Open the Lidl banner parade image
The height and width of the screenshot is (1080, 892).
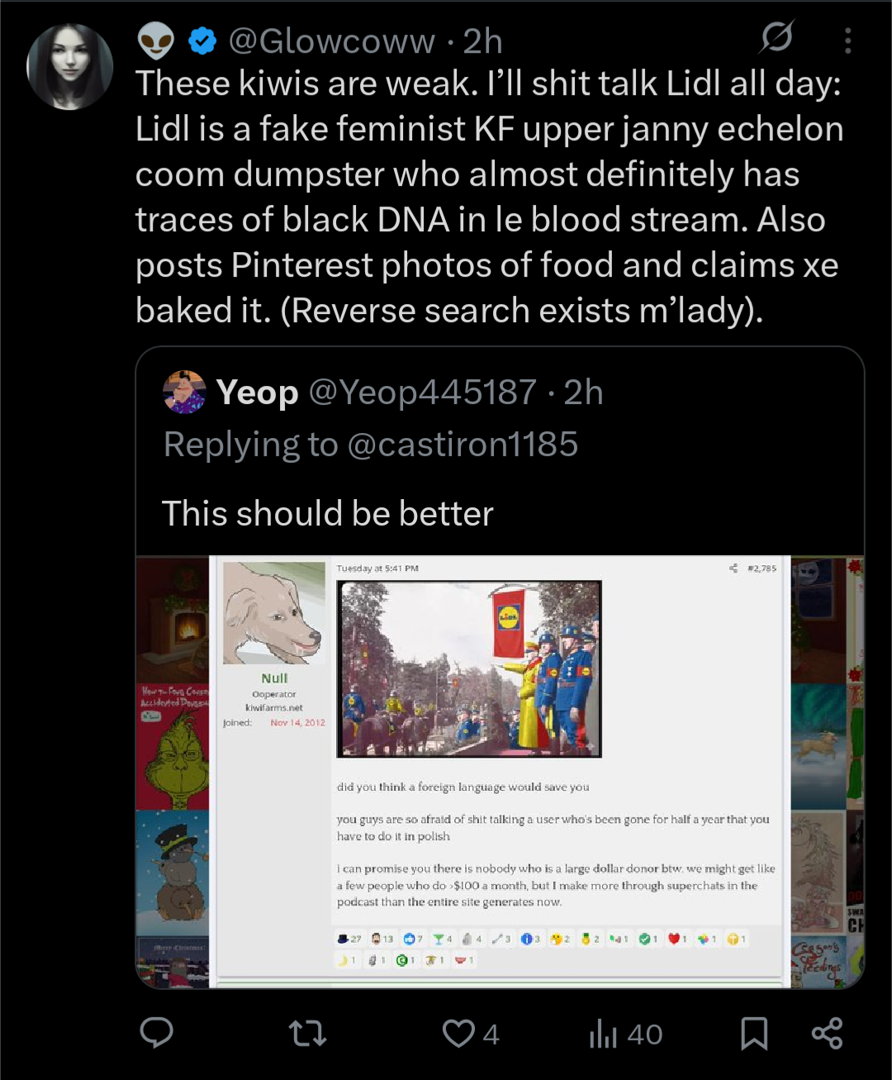(469, 668)
